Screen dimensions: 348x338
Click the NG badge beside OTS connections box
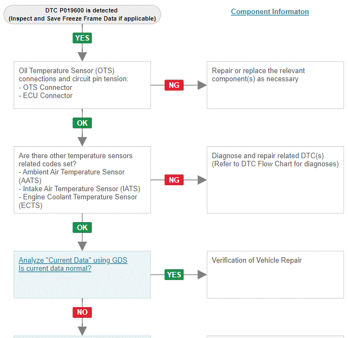tap(174, 85)
